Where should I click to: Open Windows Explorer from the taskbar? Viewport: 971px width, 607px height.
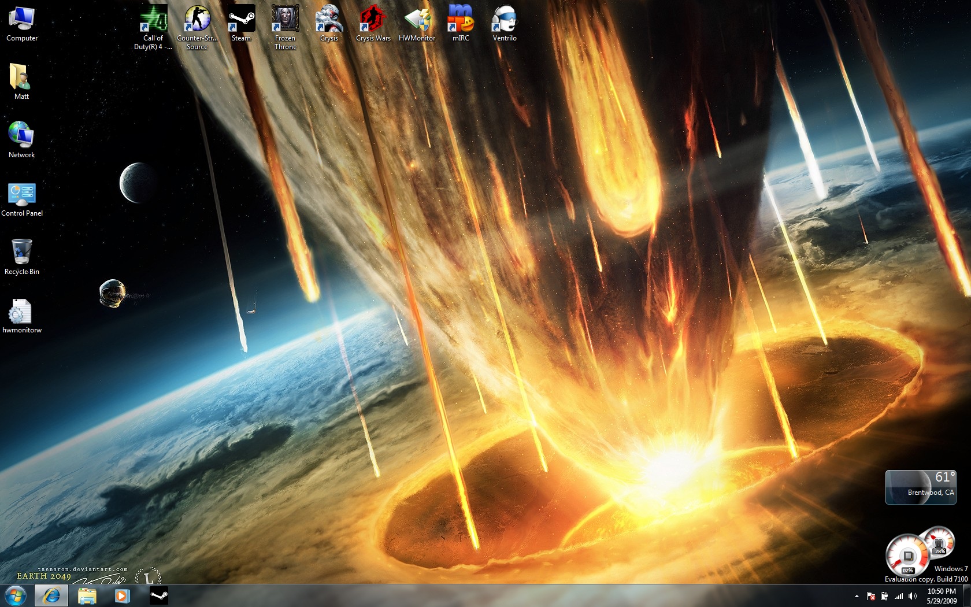(x=87, y=595)
